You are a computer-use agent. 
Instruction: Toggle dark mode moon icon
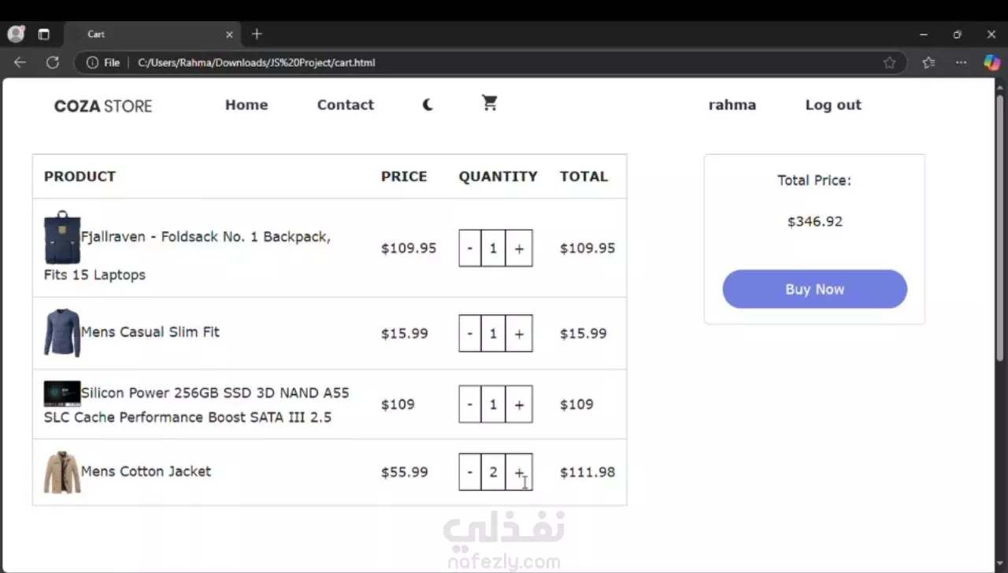(x=428, y=105)
